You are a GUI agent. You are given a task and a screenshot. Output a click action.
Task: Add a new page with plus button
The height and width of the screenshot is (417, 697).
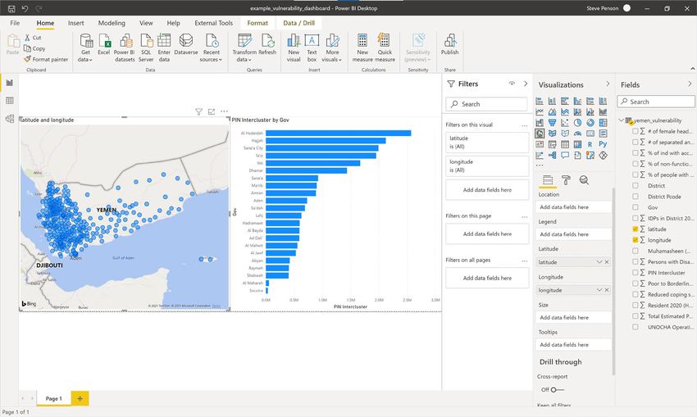pyautogui.click(x=80, y=398)
